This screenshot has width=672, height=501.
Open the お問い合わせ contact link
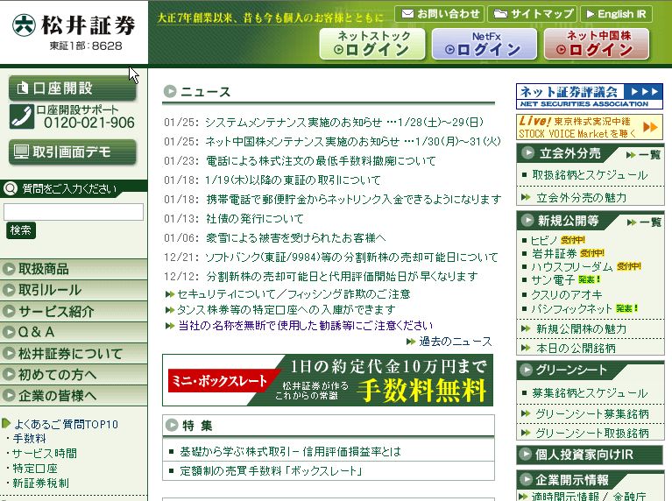coord(438,14)
